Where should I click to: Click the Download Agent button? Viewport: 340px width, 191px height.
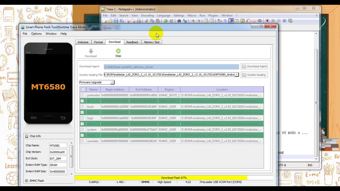coord(254,67)
